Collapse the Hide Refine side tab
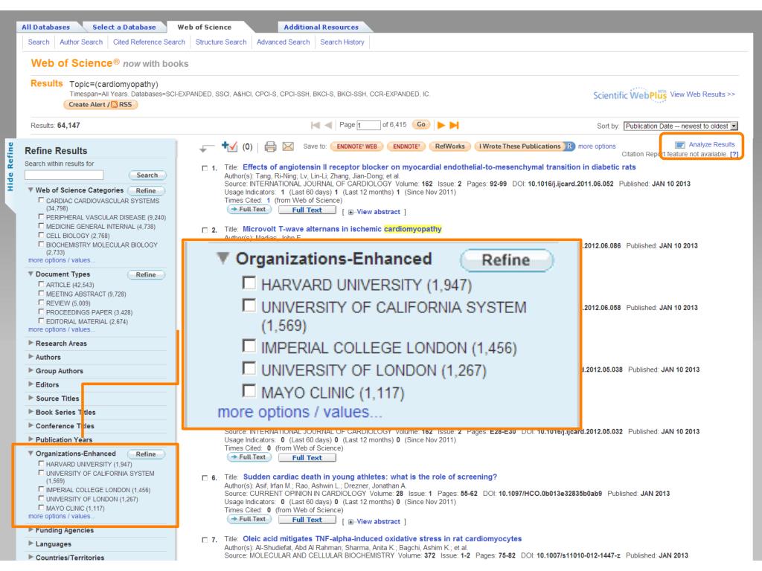The height and width of the screenshot is (571, 762). coord(10,167)
